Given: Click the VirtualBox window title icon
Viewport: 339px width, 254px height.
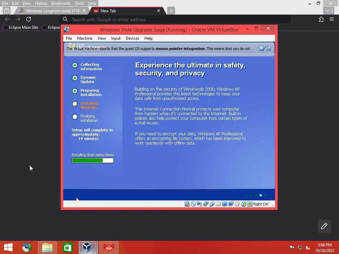Looking at the screenshot, I should [67, 29].
